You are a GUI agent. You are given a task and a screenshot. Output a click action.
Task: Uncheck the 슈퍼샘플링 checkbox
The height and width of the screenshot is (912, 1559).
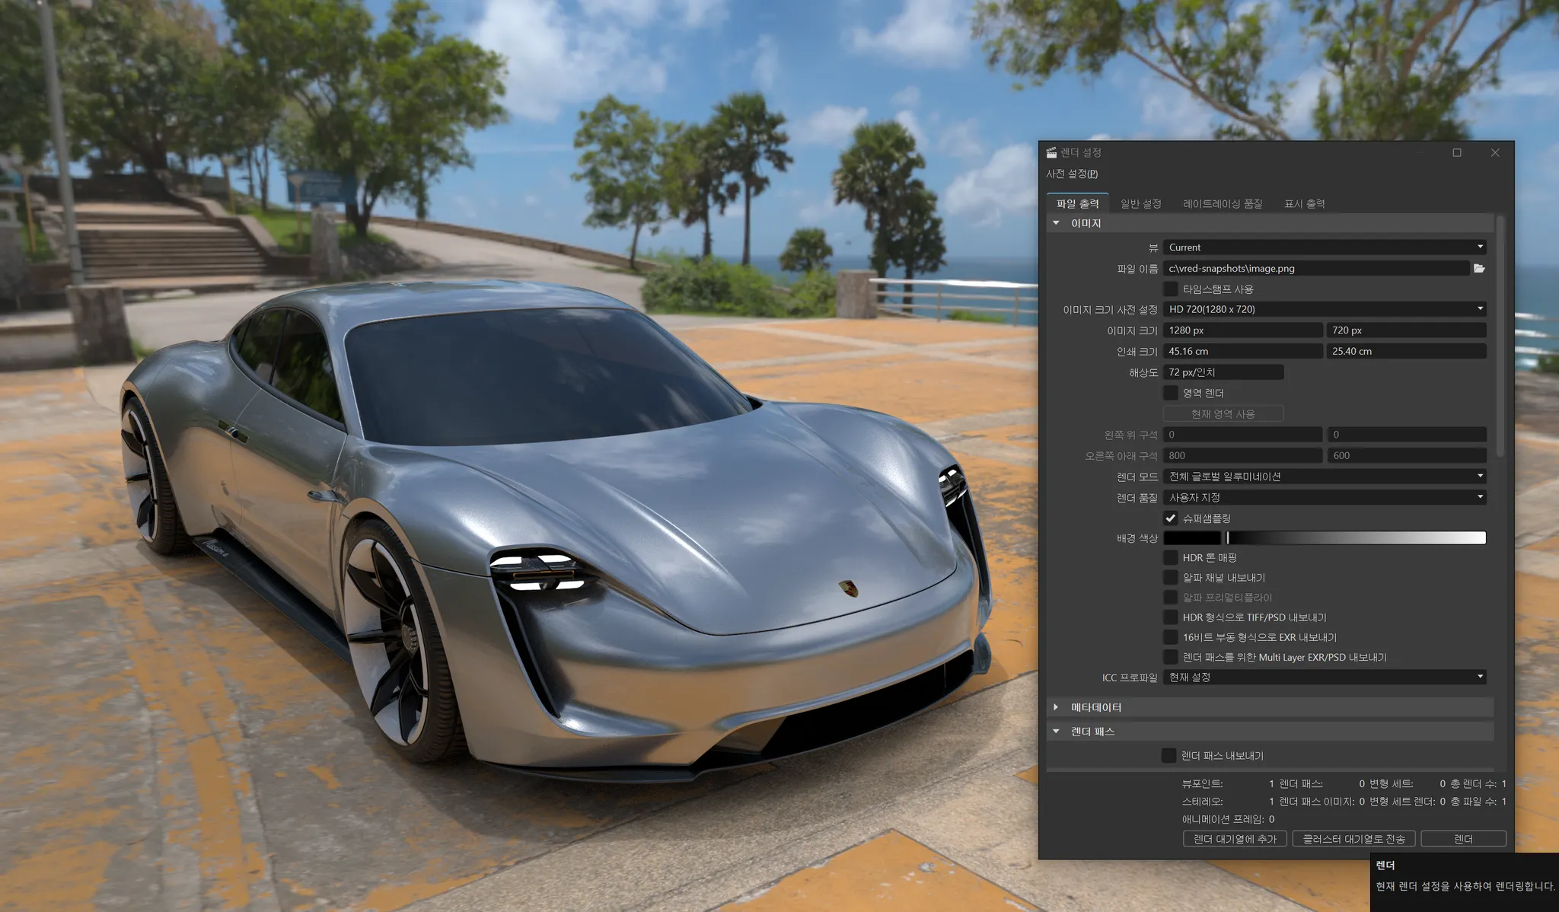[1171, 518]
